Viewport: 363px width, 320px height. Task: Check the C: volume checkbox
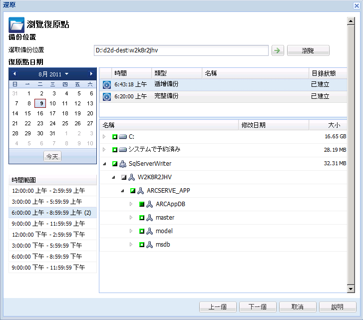114,136
